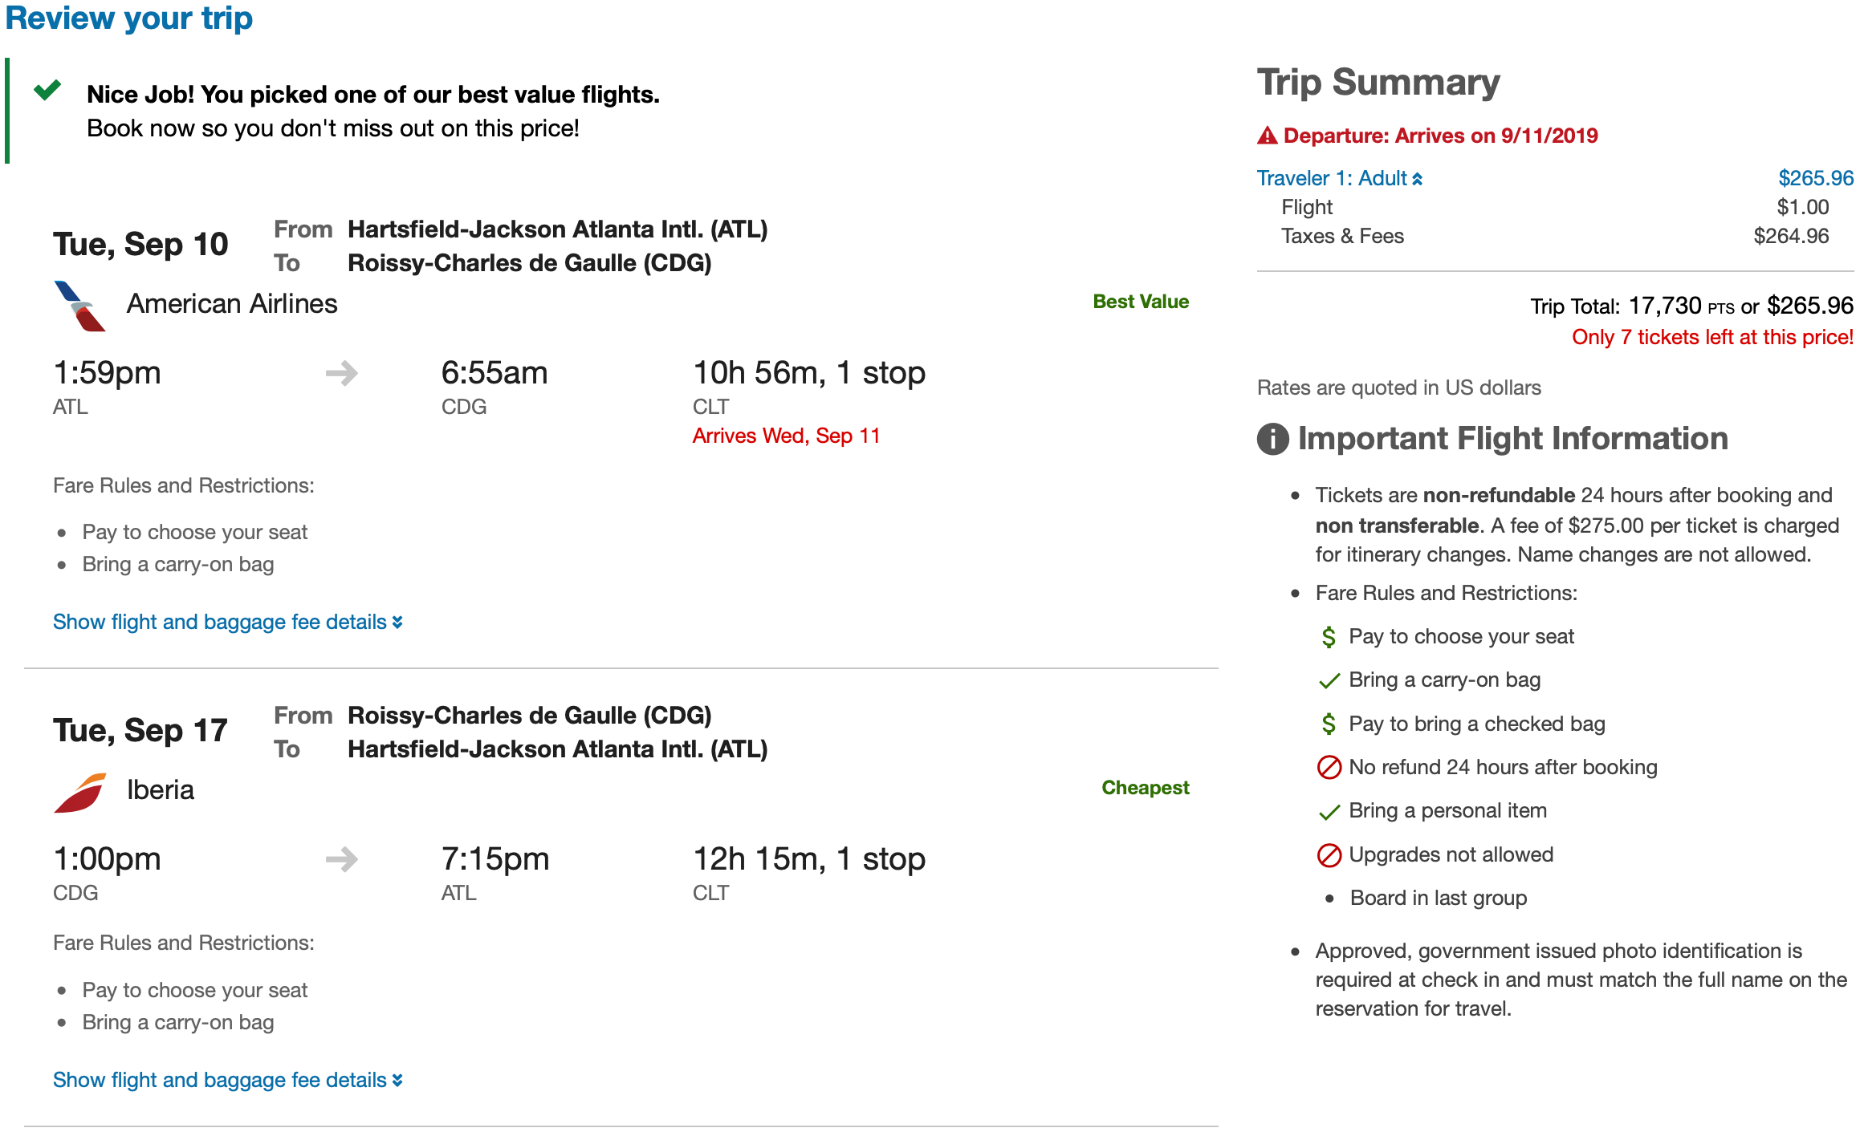Click the Best Value label on American Airlines flight
This screenshot has width=1864, height=1136.
point(1140,302)
